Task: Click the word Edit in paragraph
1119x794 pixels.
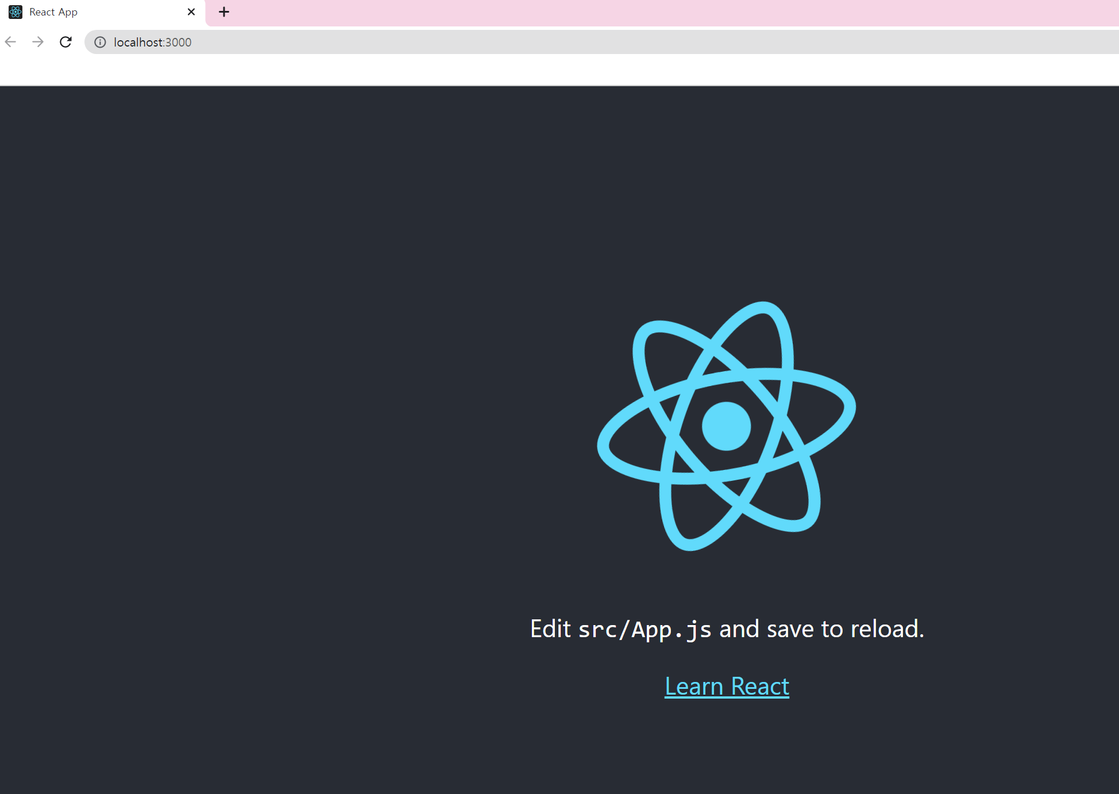Action: (x=550, y=629)
